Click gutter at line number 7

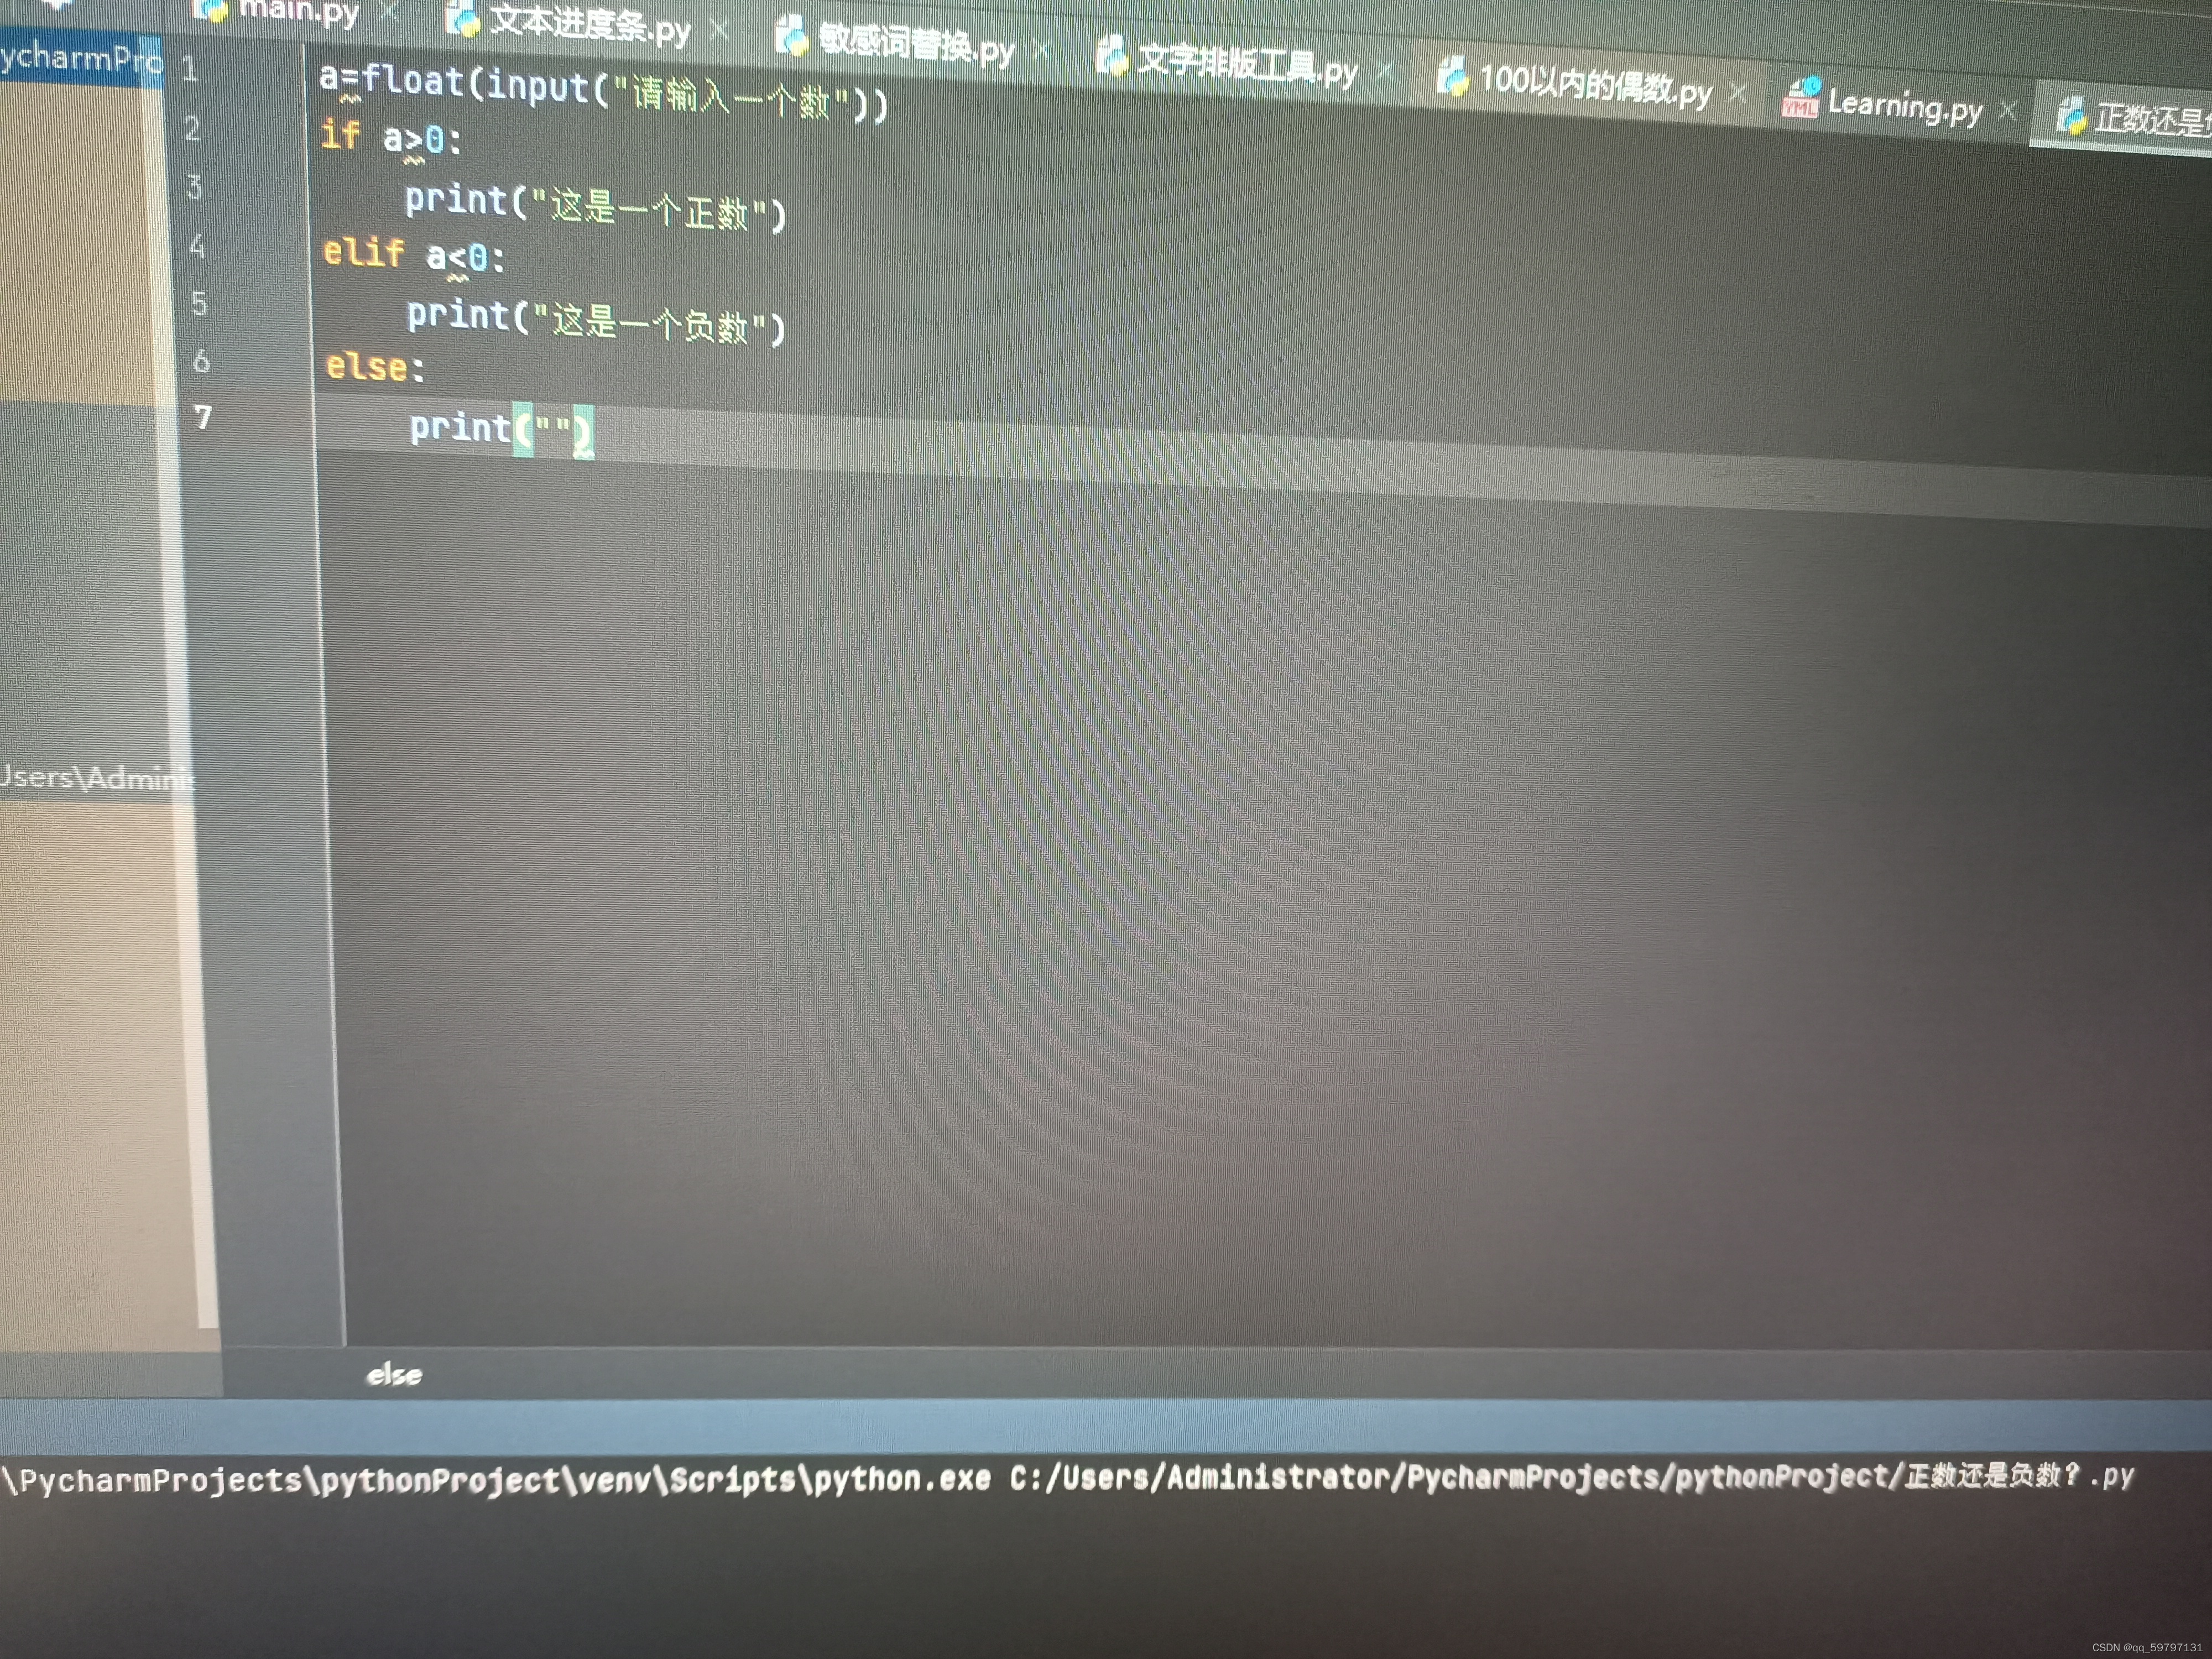(x=204, y=417)
